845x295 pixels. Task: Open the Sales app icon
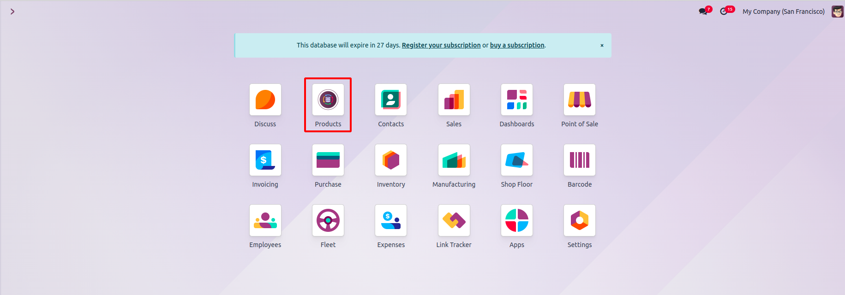[x=454, y=100]
